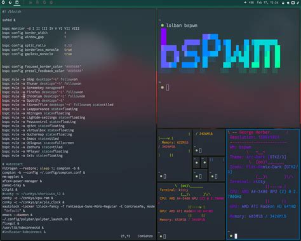The image size is (301, 241).
Task: Click the 'presel_feedback_color' config line
Action: pos(43,71)
